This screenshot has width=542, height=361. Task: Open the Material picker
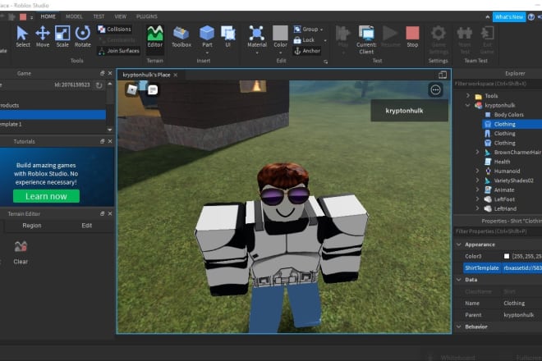point(257,36)
